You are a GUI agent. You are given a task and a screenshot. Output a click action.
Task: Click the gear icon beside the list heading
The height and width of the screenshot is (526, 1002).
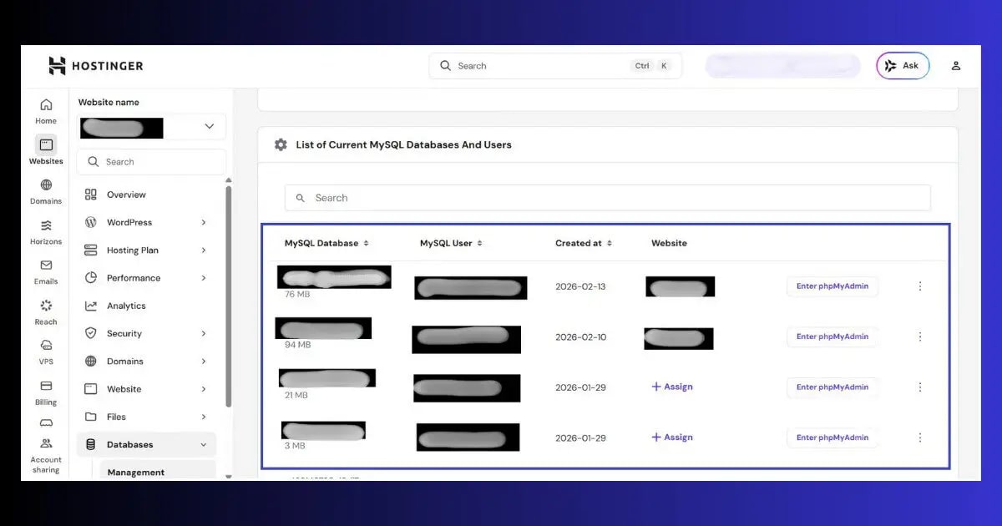(x=281, y=144)
